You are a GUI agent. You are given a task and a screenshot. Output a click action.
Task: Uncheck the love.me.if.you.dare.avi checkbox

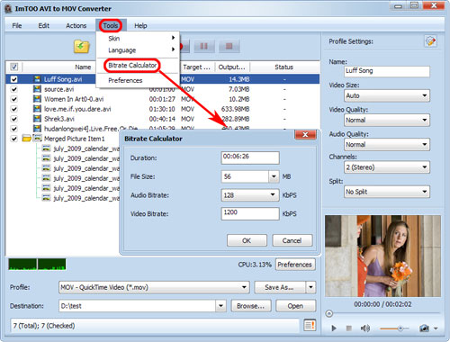(14, 109)
